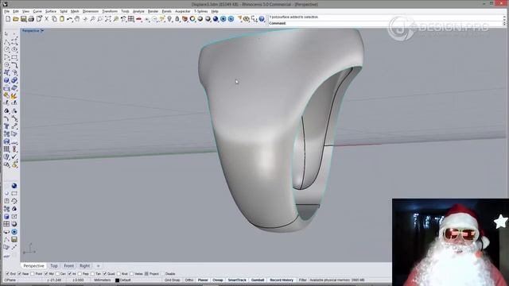Toggle the Quad osnap checkbox
The width and height of the screenshot is (509, 286).
[104, 274]
